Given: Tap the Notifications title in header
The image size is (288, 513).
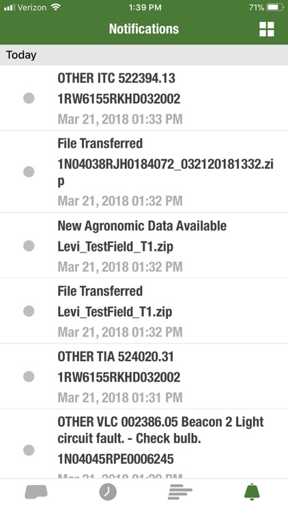Looking at the screenshot, I should [x=144, y=29].
